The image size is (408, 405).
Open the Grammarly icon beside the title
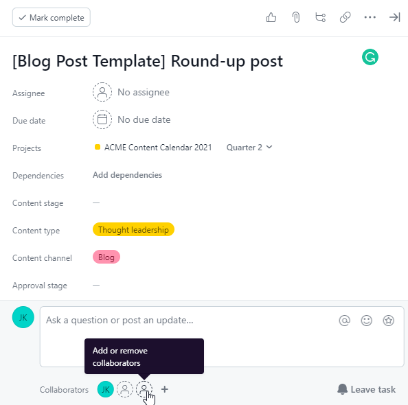[x=370, y=57]
